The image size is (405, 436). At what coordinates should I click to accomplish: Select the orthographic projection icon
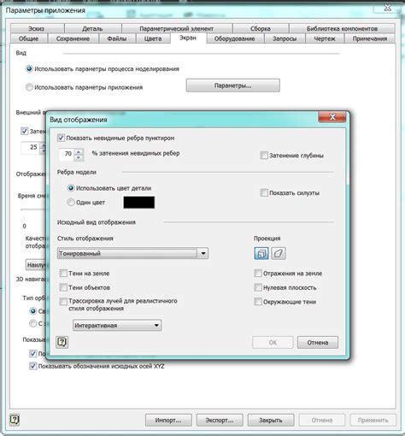tap(261, 253)
